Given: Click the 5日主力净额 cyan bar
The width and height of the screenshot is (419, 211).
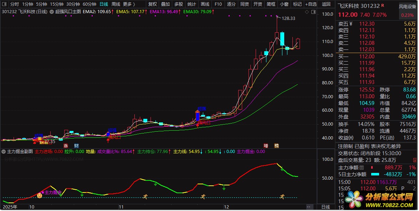Looking at the screenshot, I should pyautogui.click(x=375, y=174).
